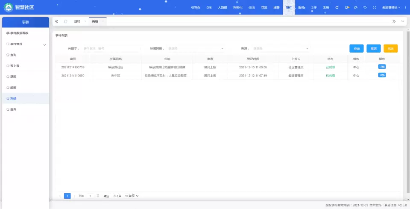Toggle the fullscreen icon in top bar
This screenshot has height=209, width=410.
pyautogui.click(x=375, y=8)
